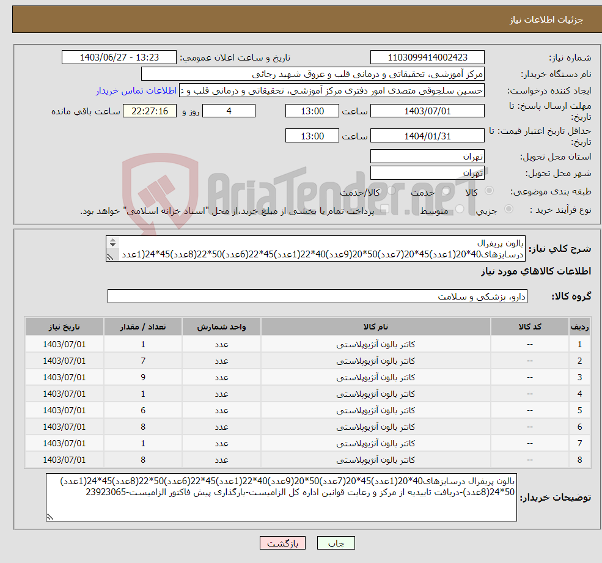
Task: Click the remaining time 22:27:16 field
Action: (150, 111)
